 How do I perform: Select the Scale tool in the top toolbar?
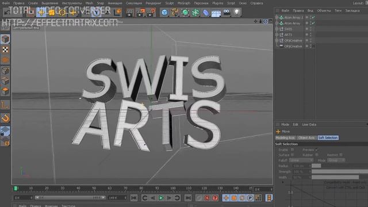click(52, 13)
